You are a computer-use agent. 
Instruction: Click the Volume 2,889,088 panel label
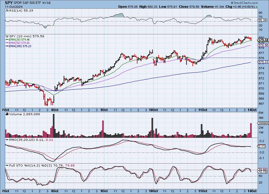pos(25,114)
